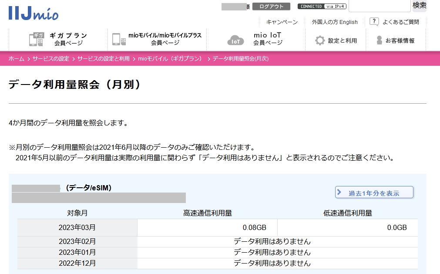Image resolution: width=440 pixels, height=274 pixels.
Task: Open the mioモバイル/mioモバイルプラス 会員ページ menu
Action: (x=157, y=39)
